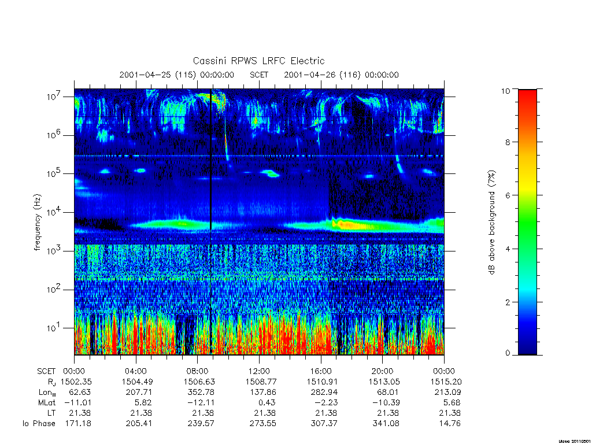Click the SCET time label 20:00
Image resolution: width=592 pixels, height=444 pixels.
pyautogui.click(x=383, y=371)
